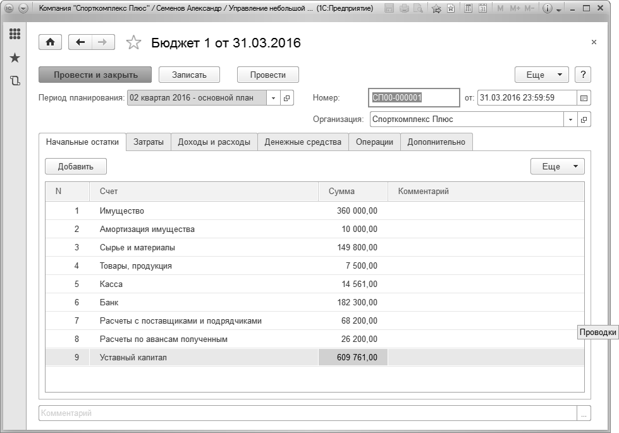Click print preview icon in title bar
This screenshot has width=619, height=433.
tap(419, 8)
